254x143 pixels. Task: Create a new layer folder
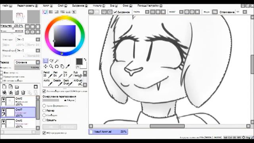click(17, 87)
